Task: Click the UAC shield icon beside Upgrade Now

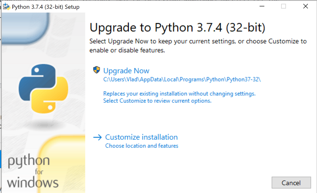Action: pos(96,70)
